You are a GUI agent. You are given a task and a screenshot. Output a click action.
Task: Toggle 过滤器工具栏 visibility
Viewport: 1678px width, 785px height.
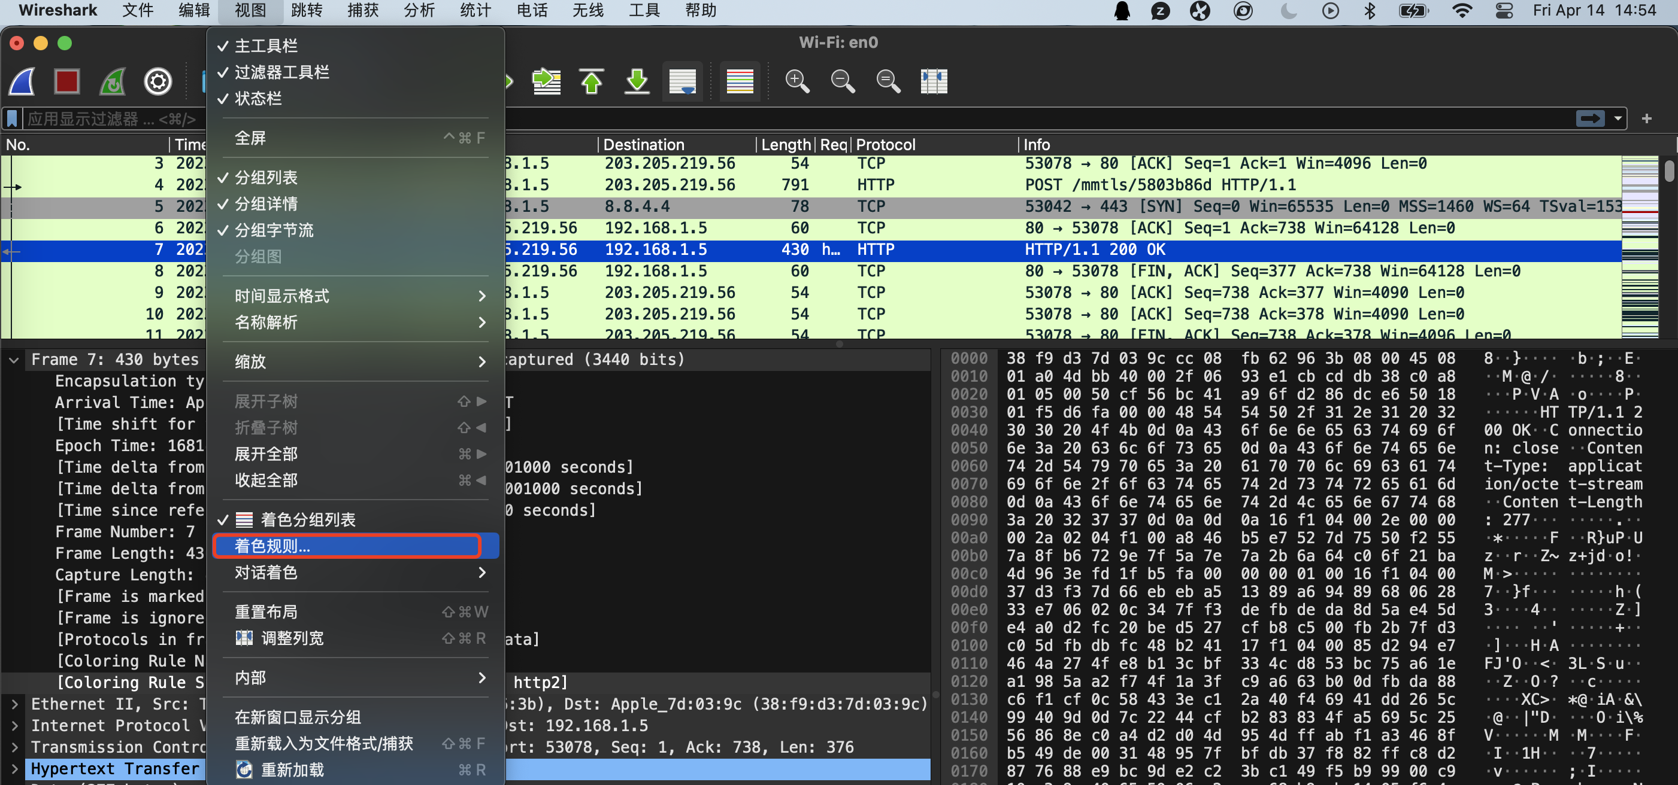click(x=356, y=72)
